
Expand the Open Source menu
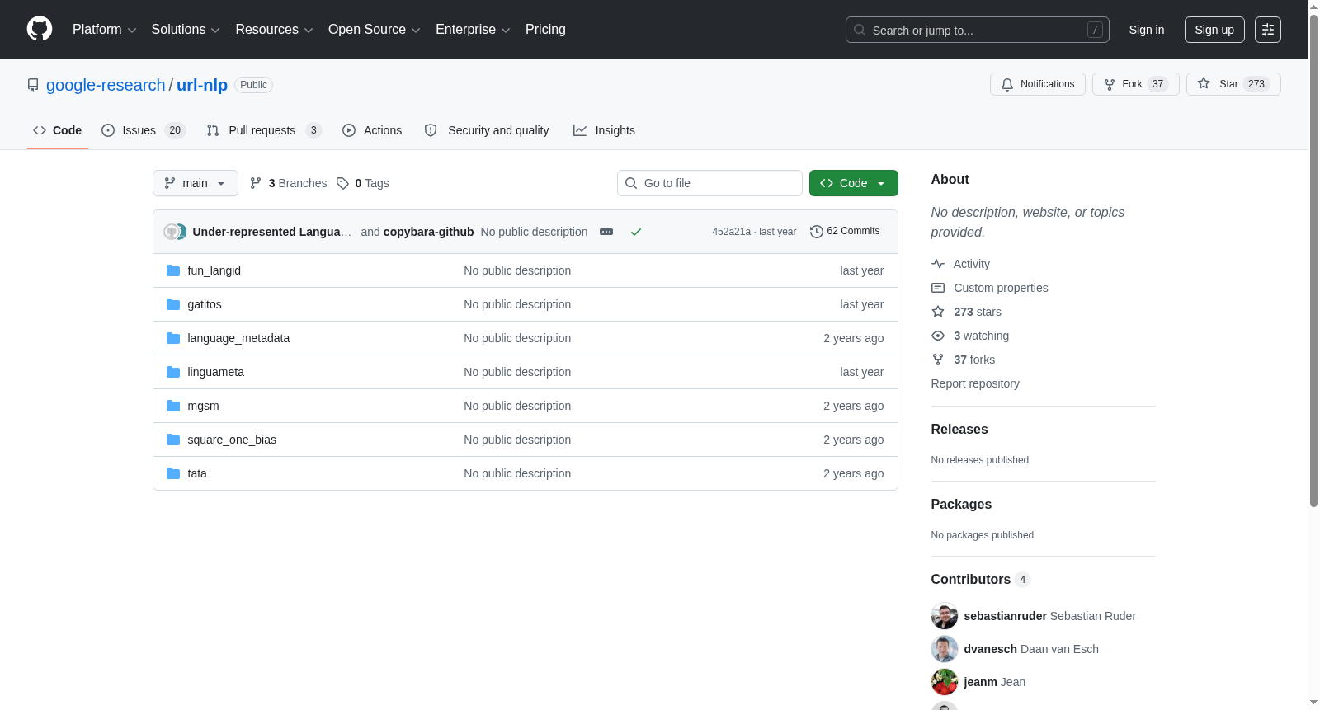pos(375,30)
